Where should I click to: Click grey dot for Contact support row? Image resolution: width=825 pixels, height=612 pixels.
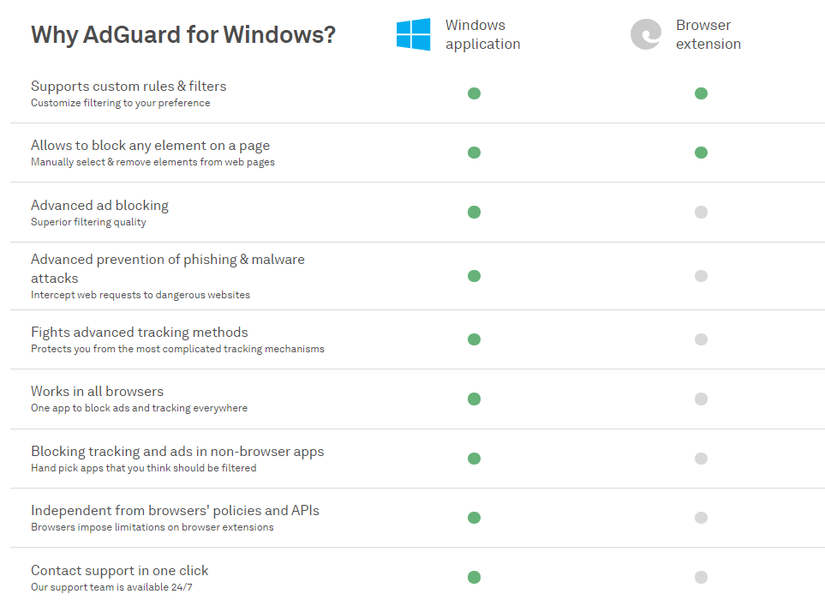tap(701, 577)
